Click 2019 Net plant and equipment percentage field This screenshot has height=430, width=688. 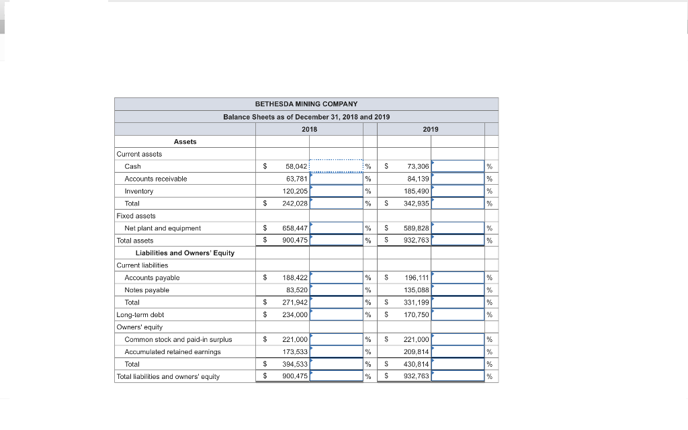(x=458, y=228)
